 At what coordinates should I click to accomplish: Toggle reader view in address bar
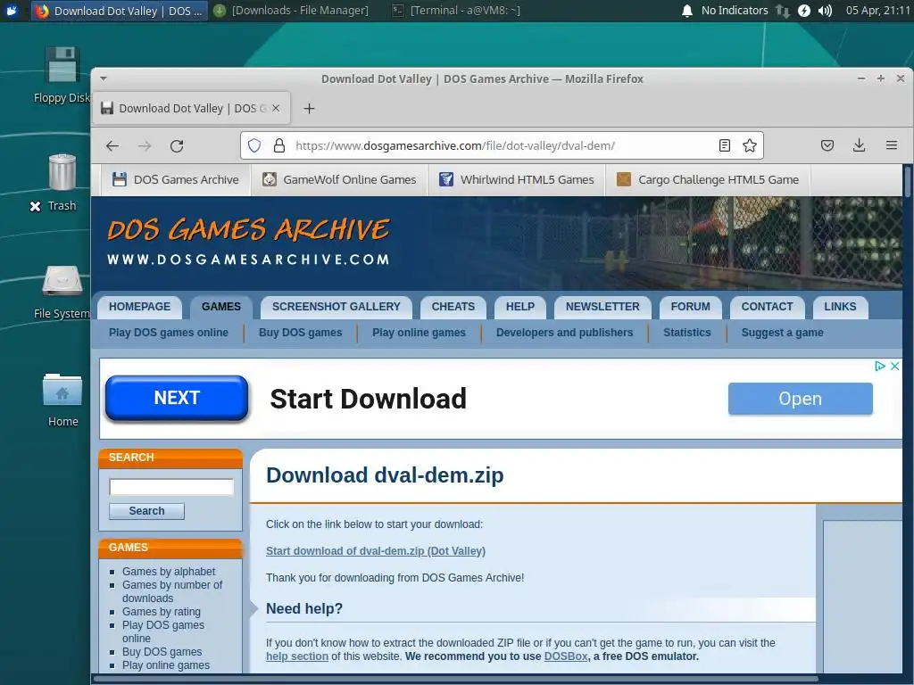pyautogui.click(x=725, y=145)
